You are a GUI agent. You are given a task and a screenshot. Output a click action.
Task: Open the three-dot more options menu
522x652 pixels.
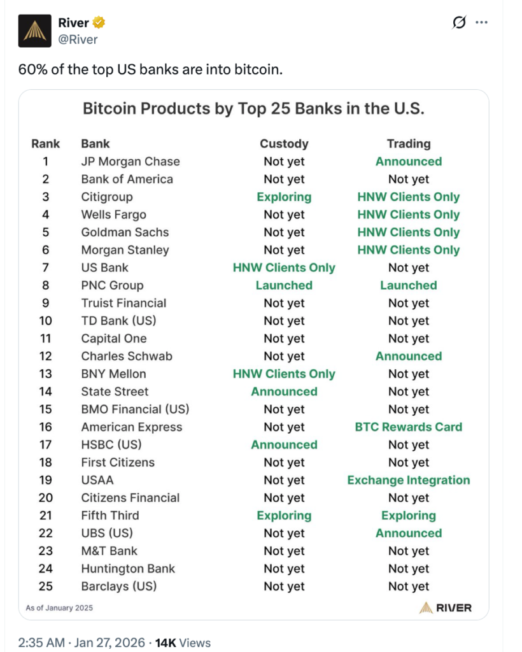pyautogui.click(x=481, y=23)
